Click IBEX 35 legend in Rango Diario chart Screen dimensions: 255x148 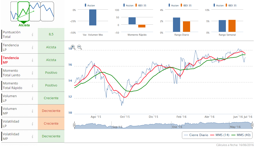coord(187,5)
